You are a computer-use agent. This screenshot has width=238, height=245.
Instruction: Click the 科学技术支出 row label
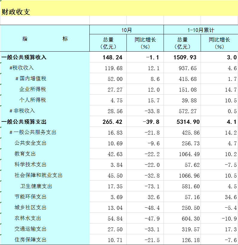tap(30, 165)
